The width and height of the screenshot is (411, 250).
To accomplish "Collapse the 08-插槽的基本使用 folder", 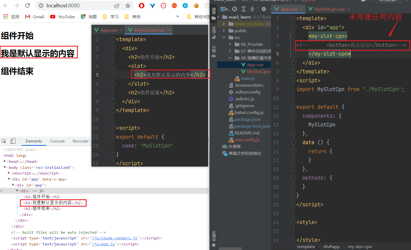I will 230,58.
